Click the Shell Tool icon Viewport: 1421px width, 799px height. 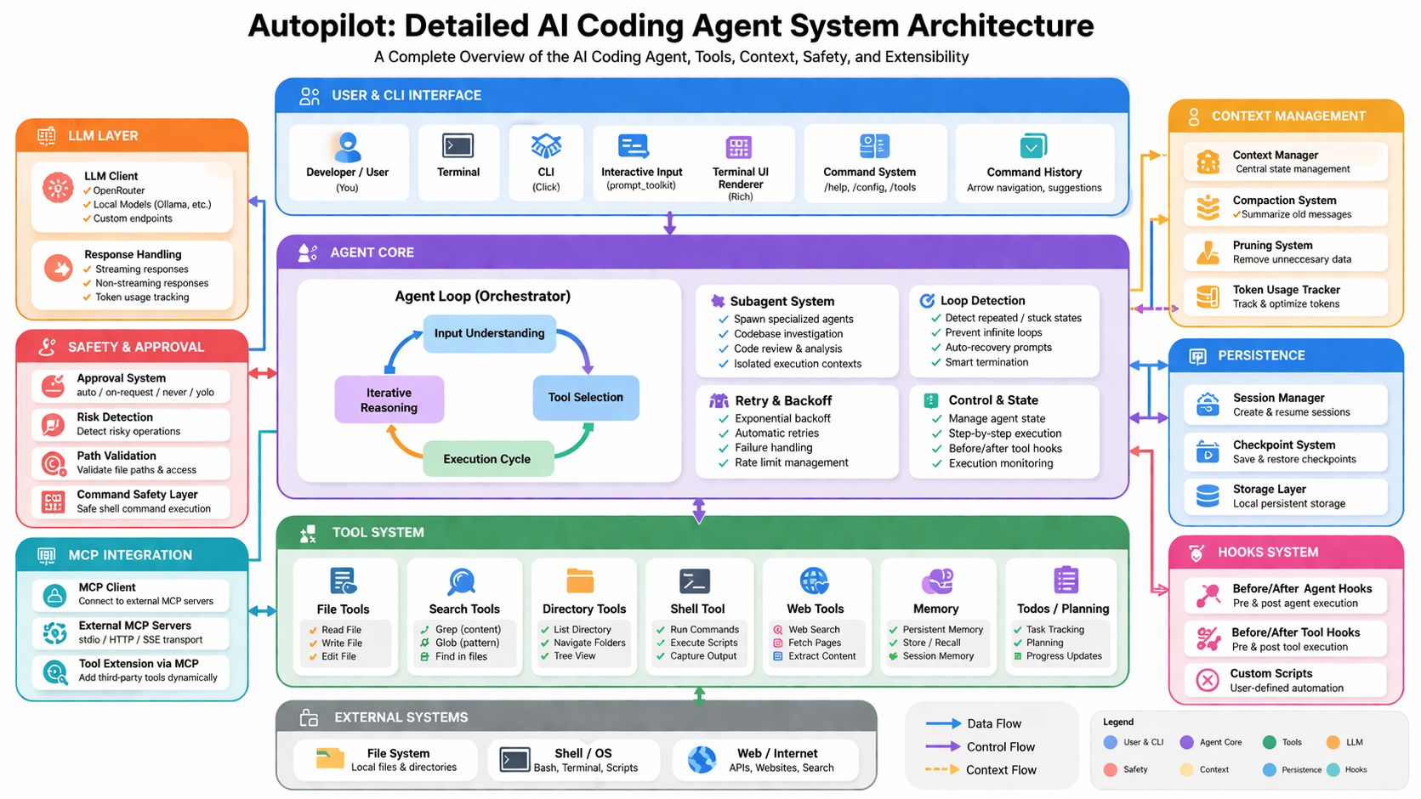[695, 581]
